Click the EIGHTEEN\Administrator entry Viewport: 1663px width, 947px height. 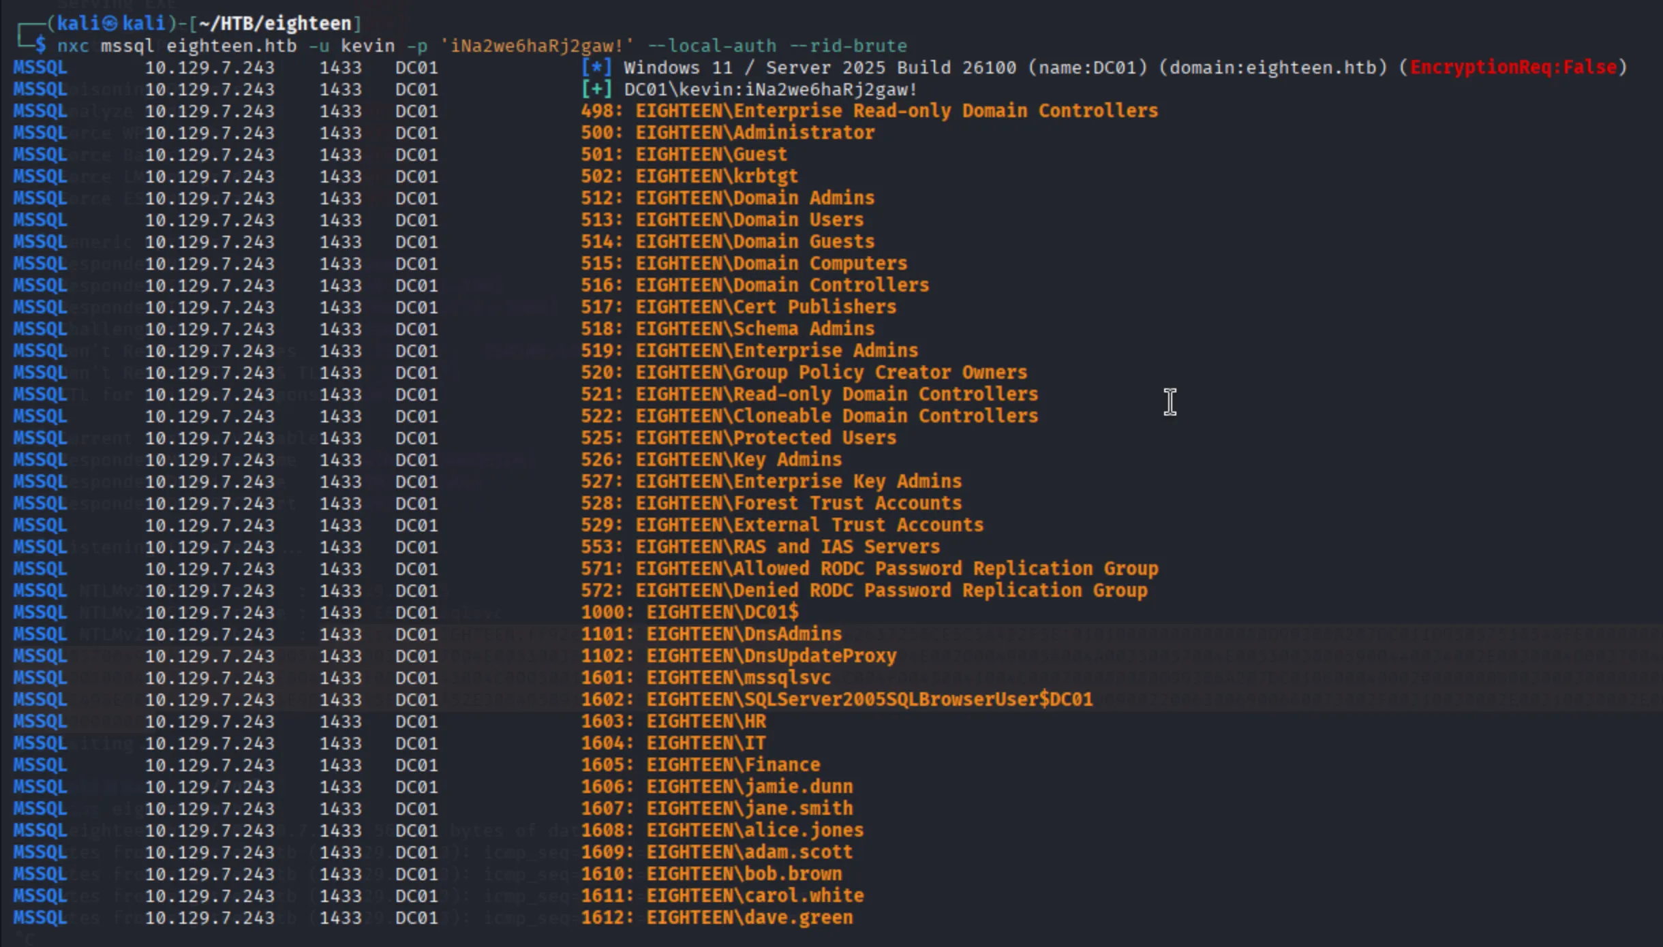tap(754, 133)
